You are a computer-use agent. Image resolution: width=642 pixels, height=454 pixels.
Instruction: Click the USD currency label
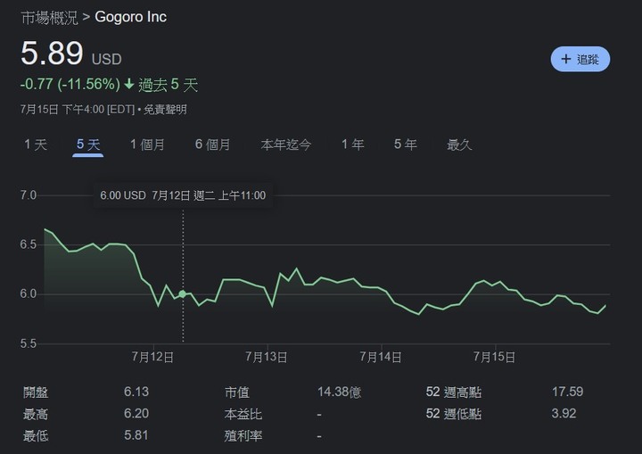click(x=107, y=60)
